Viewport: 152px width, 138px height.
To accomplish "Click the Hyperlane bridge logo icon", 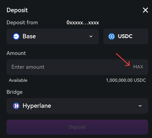I will point(16,106).
